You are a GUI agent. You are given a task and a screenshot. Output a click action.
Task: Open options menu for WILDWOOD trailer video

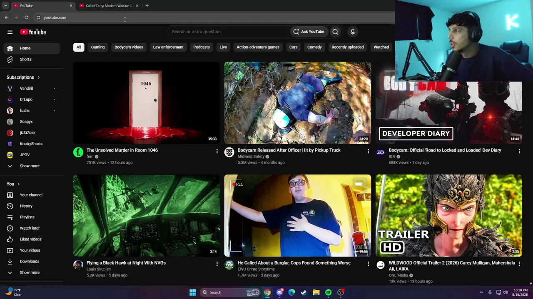519,264
